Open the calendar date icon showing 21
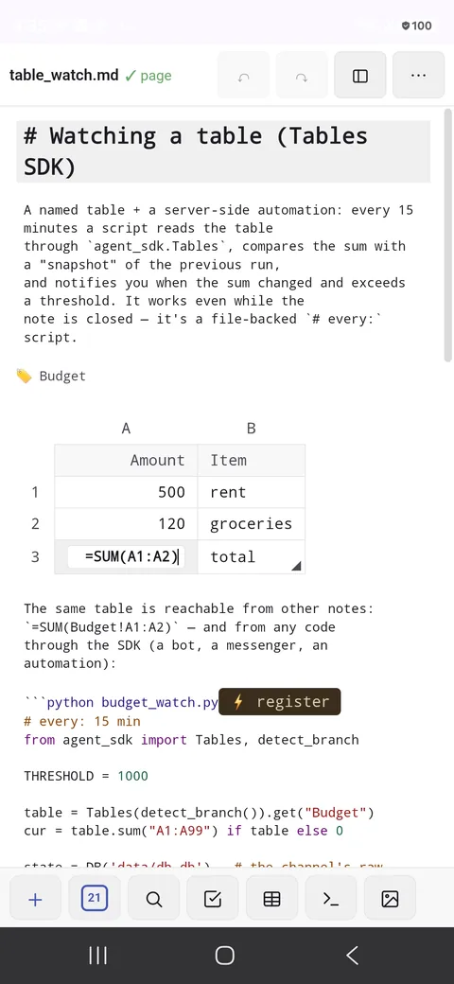This screenshot has width=454, height=984. click(94, 899)
